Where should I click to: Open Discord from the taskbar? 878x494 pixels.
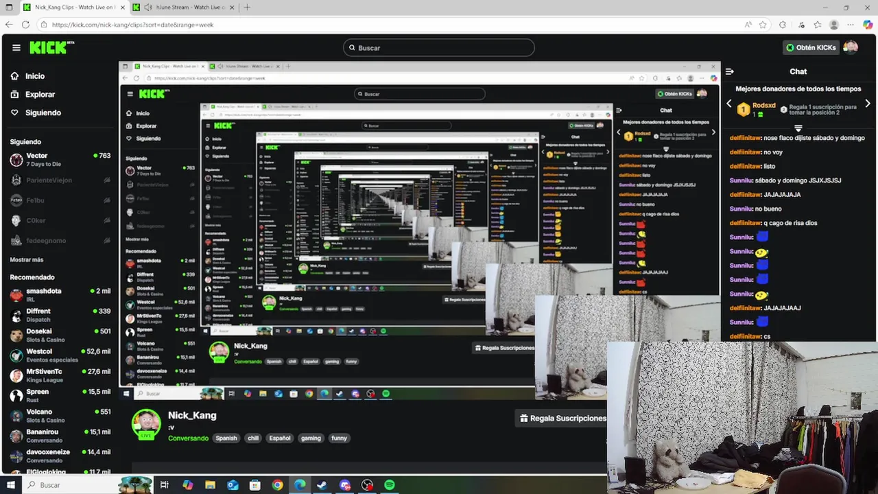click(x=344, y=485)
